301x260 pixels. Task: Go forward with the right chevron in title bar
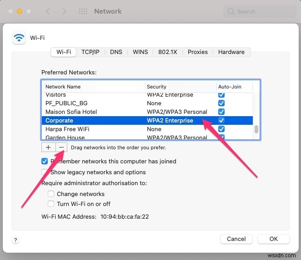[x=65, y=11]
